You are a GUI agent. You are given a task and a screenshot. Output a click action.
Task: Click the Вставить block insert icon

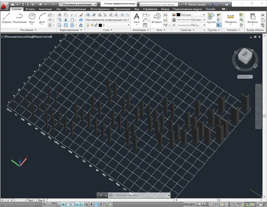pos(157,19)
